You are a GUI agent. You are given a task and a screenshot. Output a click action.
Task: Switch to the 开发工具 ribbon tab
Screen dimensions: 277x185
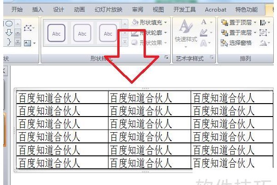185,9
